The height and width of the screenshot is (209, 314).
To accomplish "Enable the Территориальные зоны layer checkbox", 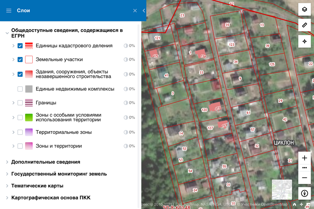I will tap(20, 132).
